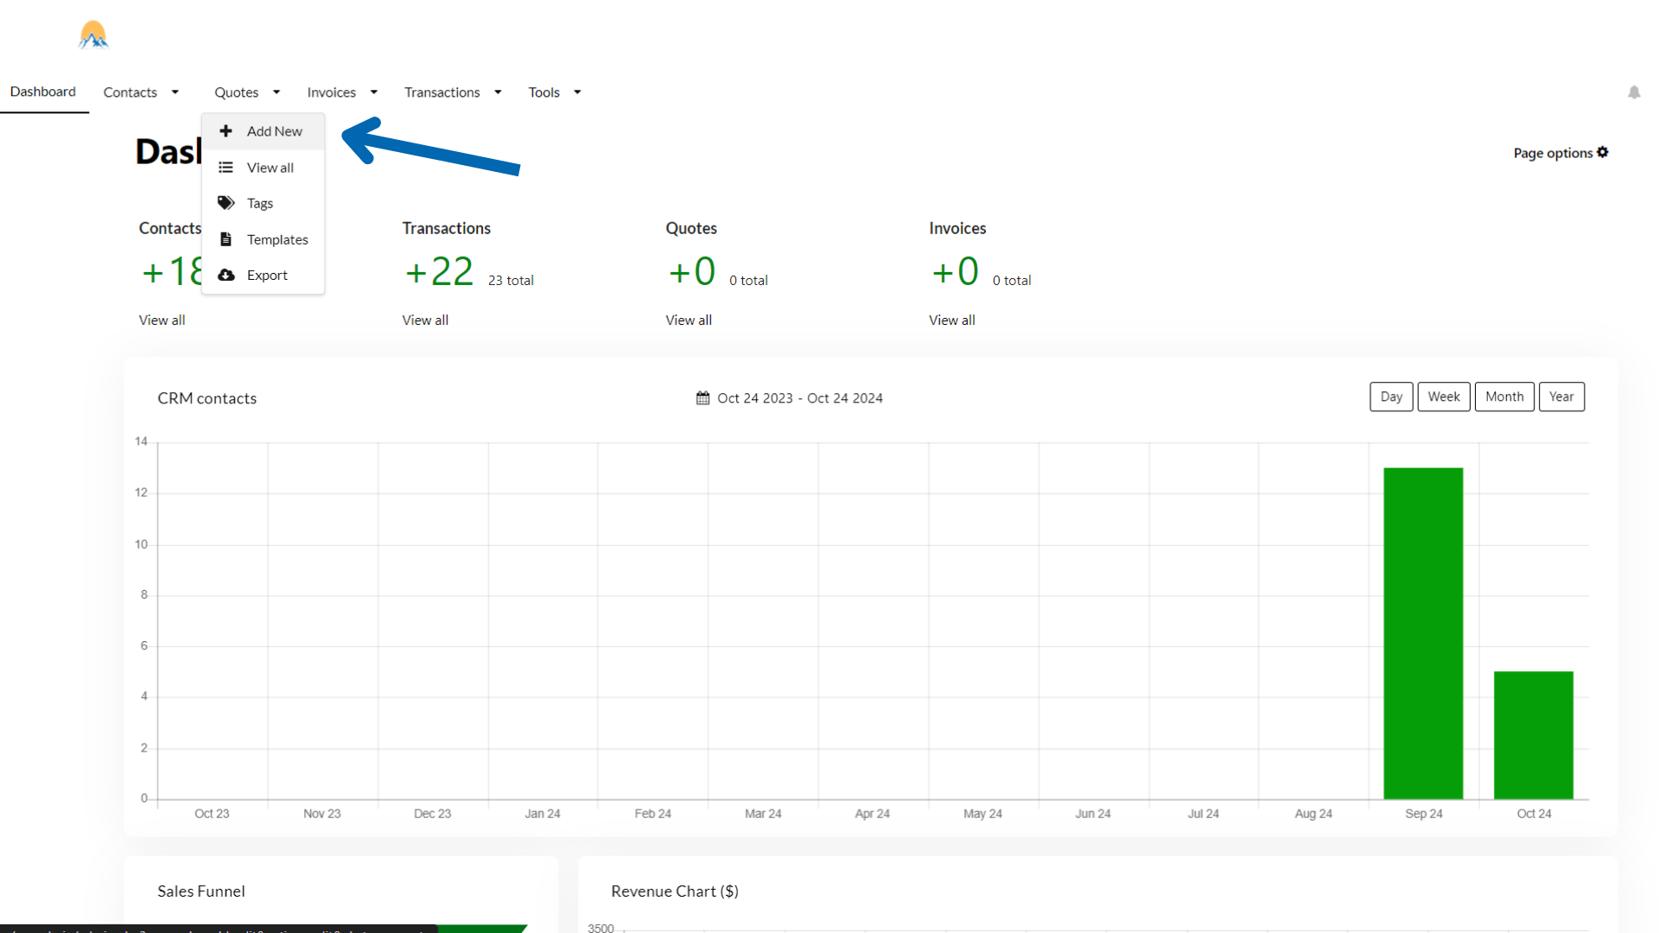Click the tags icon in Quotes menu
Image resolution: width=1659 pixels, height=933 pixels.
click(226, 203)
